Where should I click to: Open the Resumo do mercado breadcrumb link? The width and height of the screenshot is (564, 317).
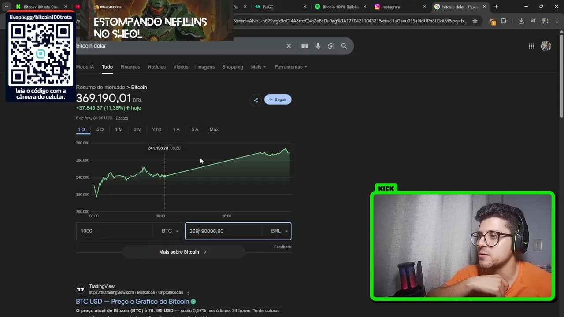(100, 87)
